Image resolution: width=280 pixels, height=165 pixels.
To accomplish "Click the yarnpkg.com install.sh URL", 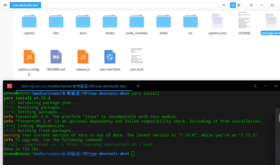I will [x=101, y=144].
